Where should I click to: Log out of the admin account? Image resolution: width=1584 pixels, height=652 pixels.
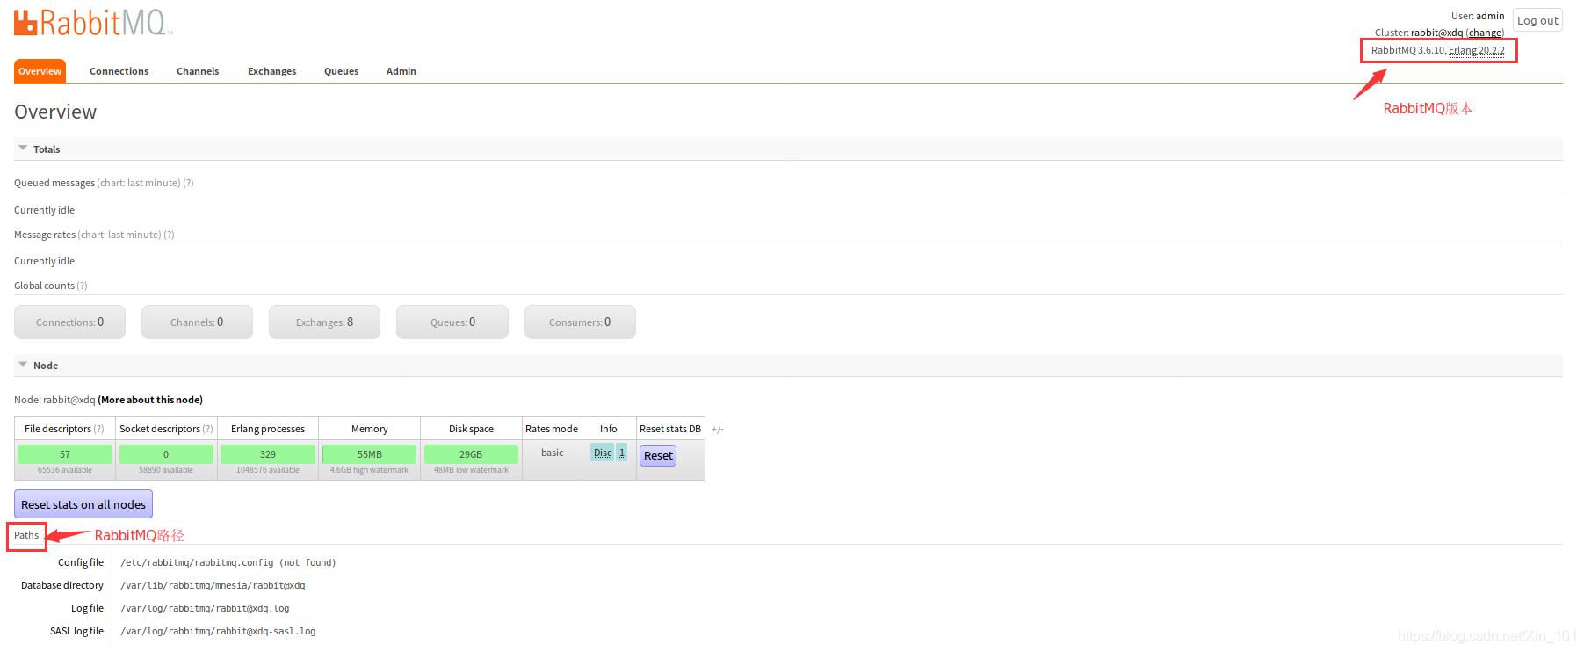[1537, 20]
